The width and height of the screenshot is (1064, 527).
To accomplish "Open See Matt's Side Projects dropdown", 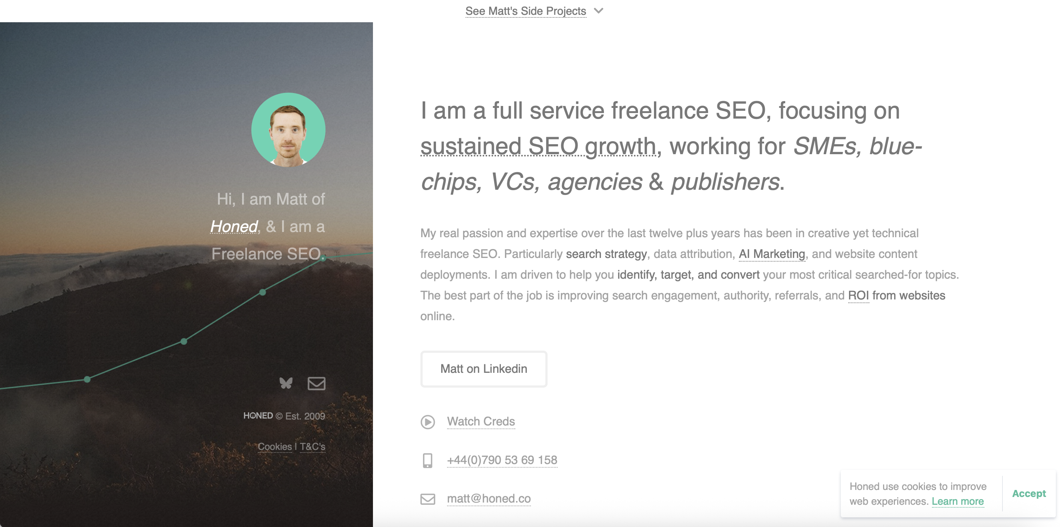I will tap(525, 11).
